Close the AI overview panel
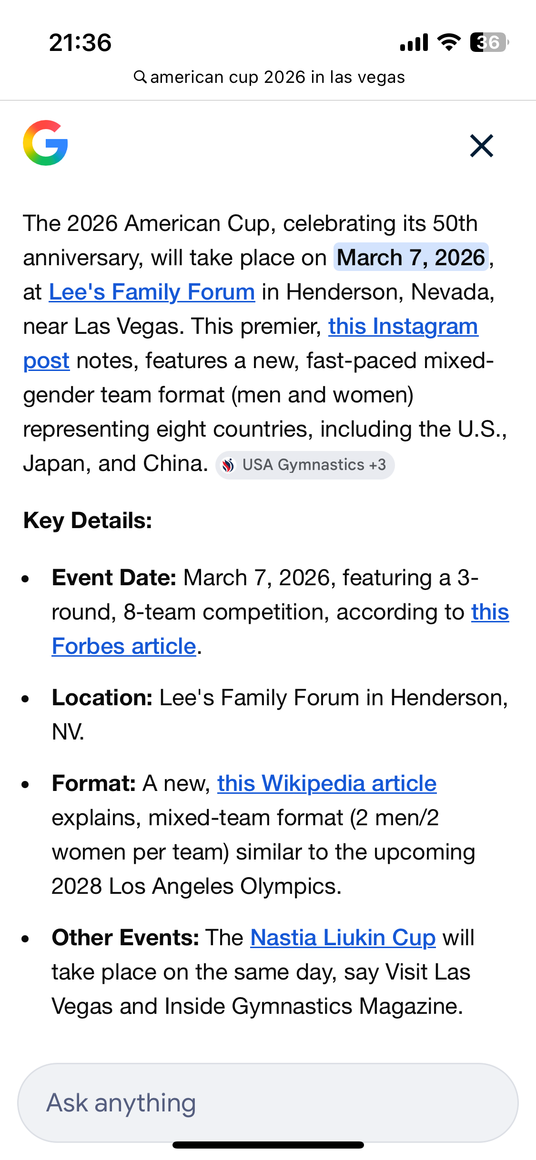536x1160 pixels. coord(481,146)
